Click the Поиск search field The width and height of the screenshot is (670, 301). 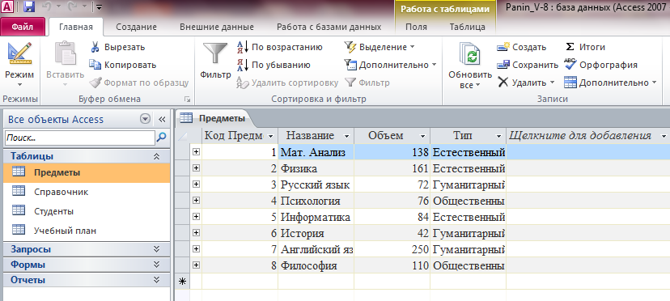[79, 138]
